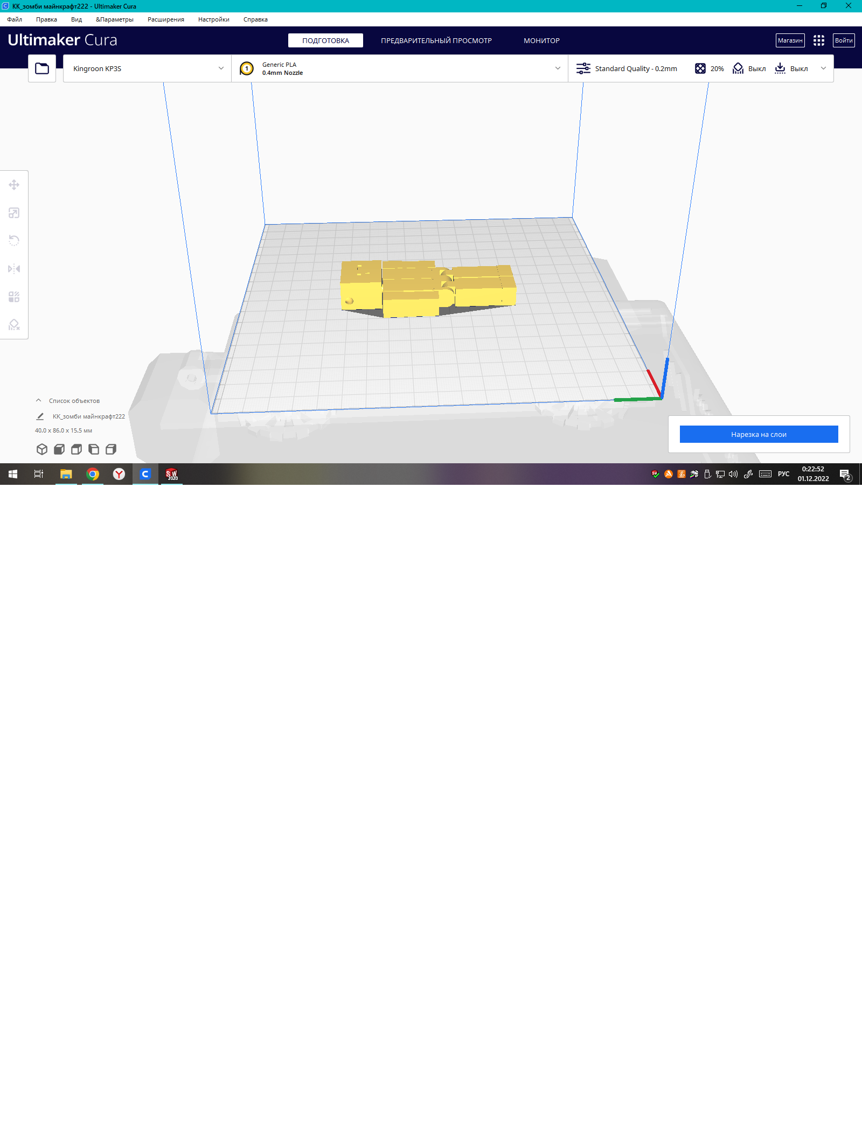
Task: Open the &Параметры menu
Action: click(115, 19)
